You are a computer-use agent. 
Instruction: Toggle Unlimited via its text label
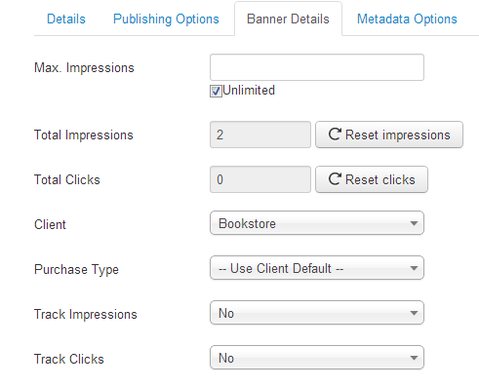tap(249, 90)
